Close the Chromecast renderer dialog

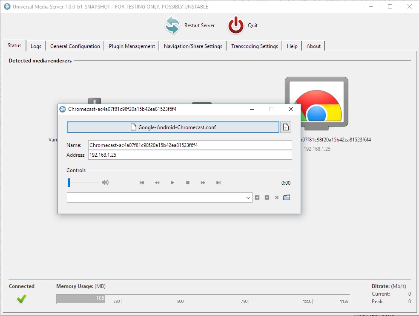tap(291, 109)
